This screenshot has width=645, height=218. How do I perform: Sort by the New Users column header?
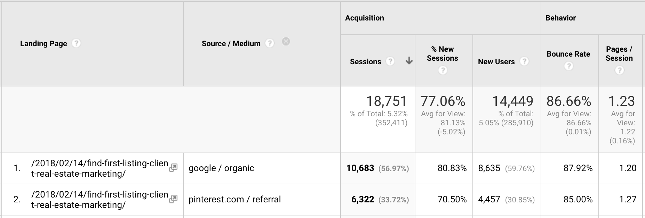point(496,61)
